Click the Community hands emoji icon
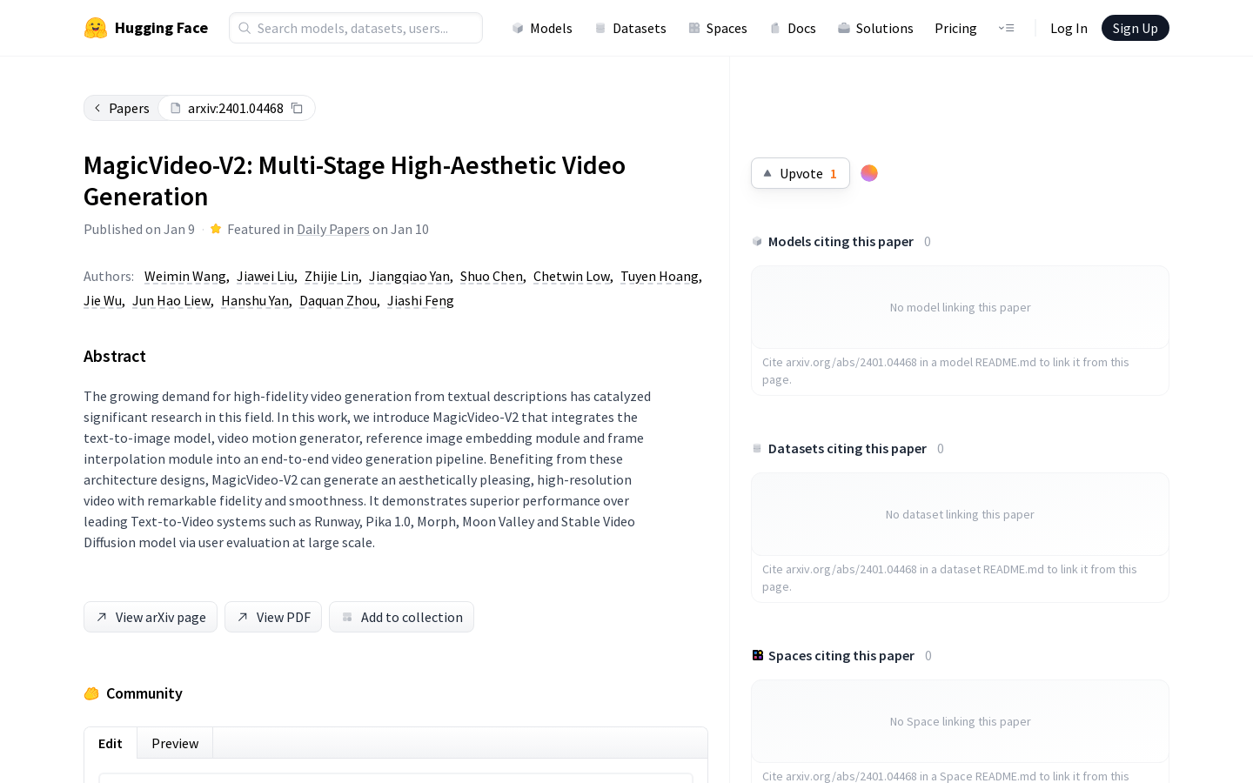 pyautogui.click(x=91, y=693)
